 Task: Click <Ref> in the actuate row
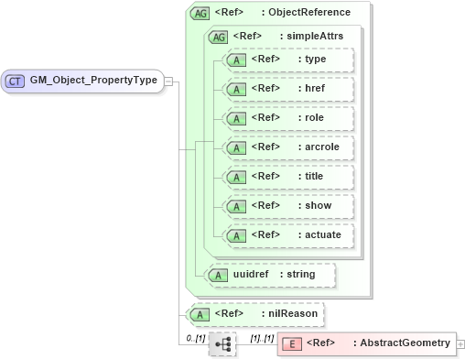pos(265,234)
